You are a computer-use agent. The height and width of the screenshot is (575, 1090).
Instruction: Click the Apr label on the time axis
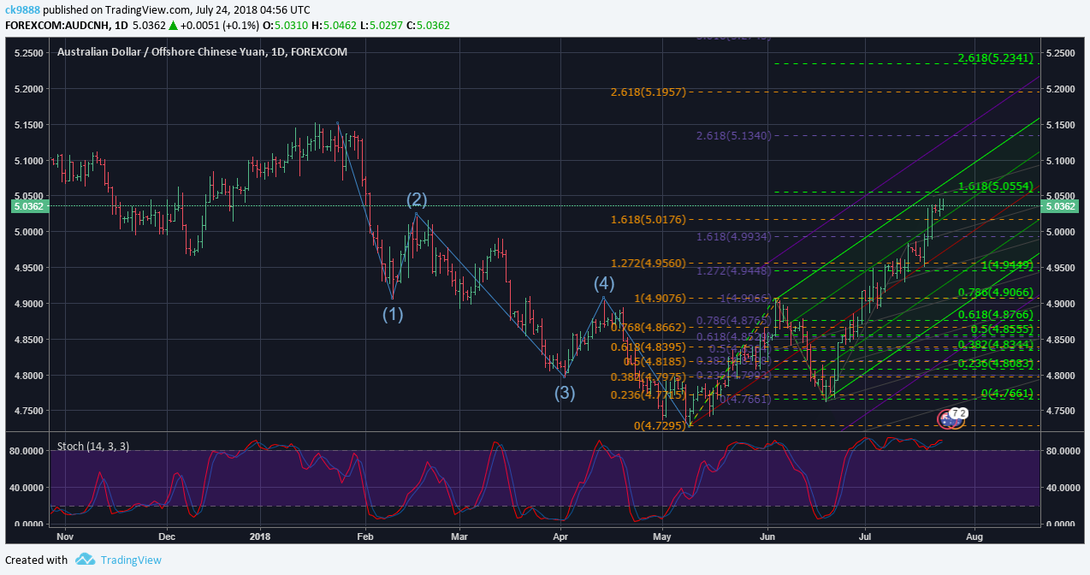click(560, 537)
